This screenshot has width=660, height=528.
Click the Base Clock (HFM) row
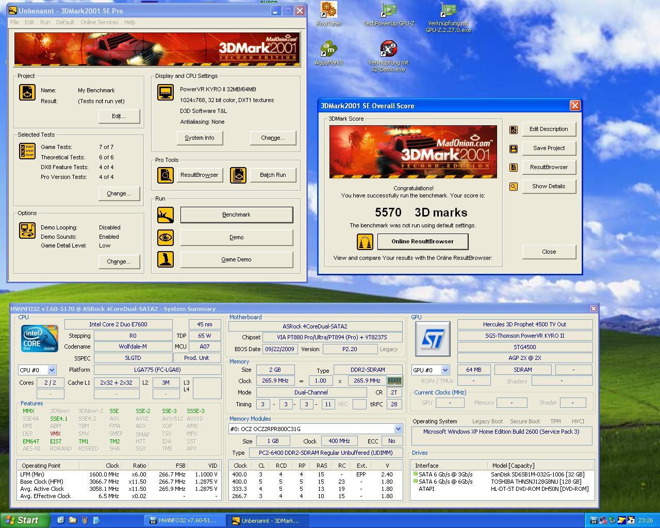click(119, 482)
